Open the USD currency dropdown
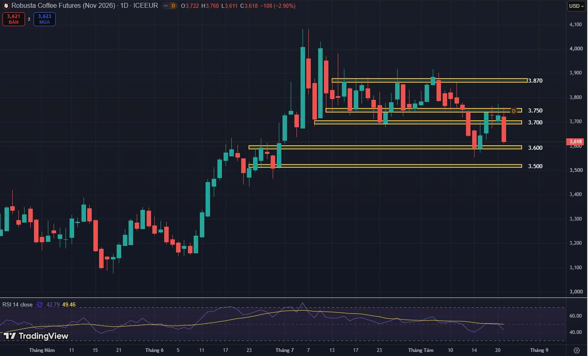Viewport: 588px width, 356px height. 576,6
